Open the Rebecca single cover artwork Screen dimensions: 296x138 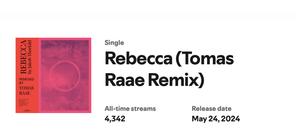[53, 75]
